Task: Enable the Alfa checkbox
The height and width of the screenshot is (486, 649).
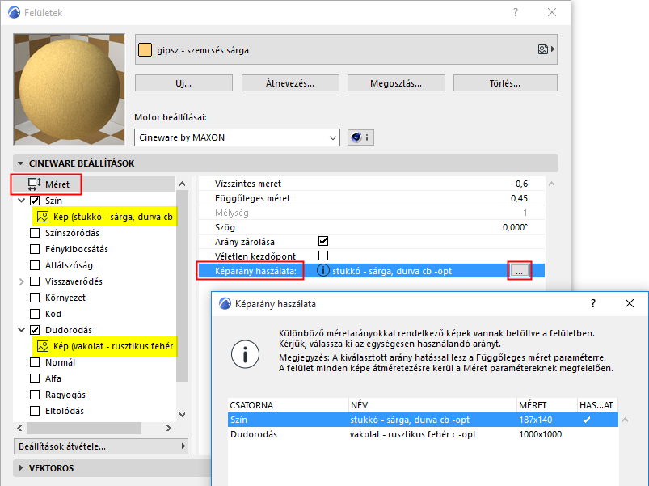Action: point(35,378)
